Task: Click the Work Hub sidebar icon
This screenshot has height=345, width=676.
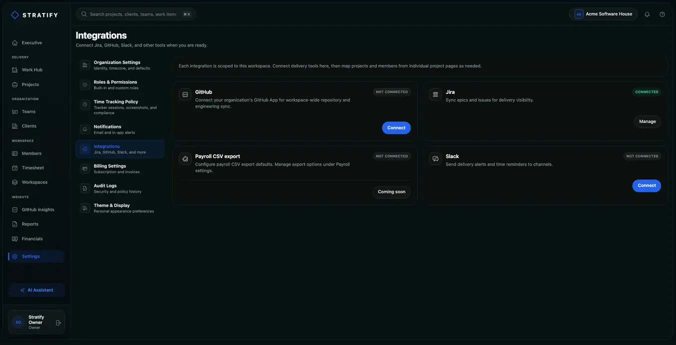Action: point(15,70)
